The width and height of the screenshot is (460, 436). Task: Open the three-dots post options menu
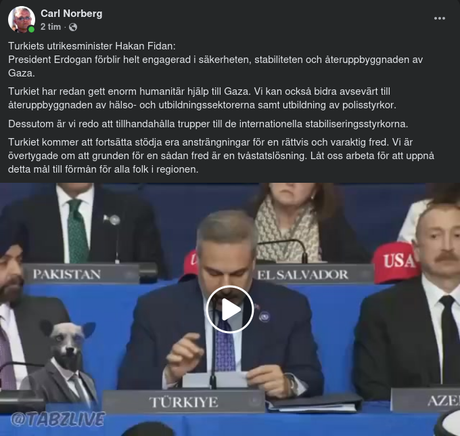pos(440,18)
